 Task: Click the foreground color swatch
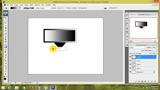(5, 79)
